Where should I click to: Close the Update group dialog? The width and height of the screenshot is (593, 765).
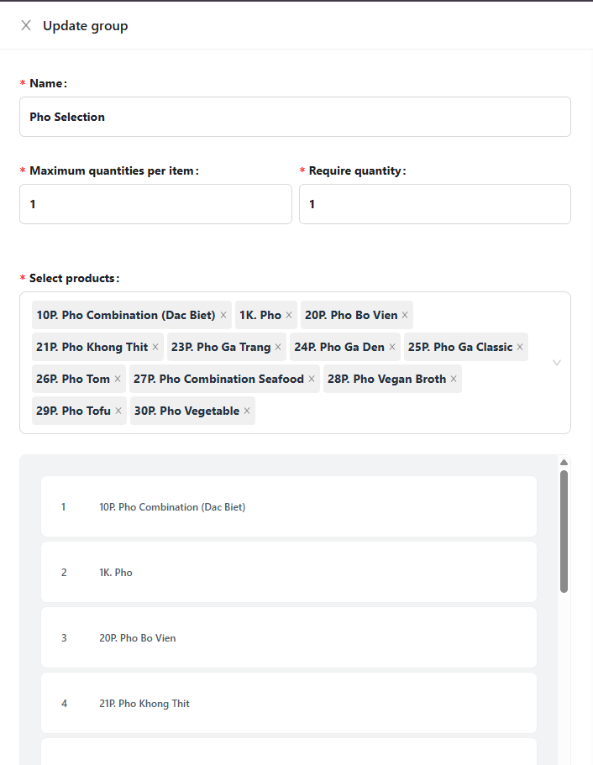coord(25,25)
